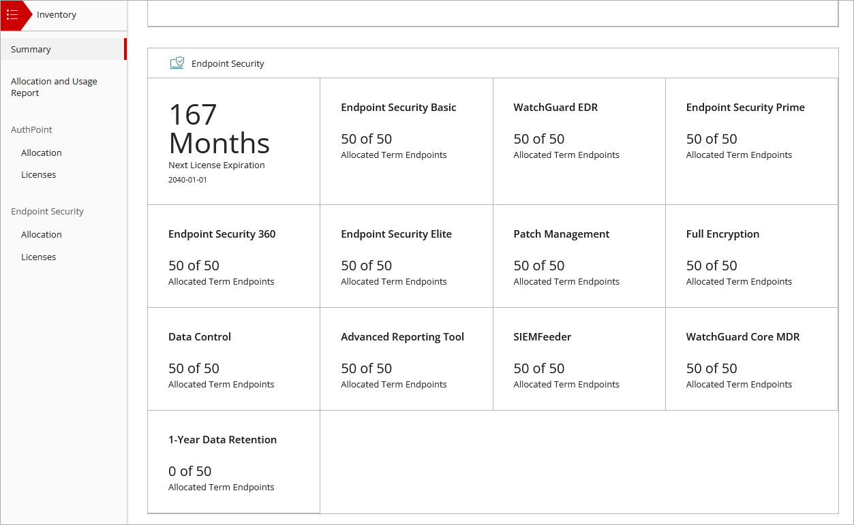View Allocation under Endpoint Security
854x525 pixels.
(x=41, y=234)
